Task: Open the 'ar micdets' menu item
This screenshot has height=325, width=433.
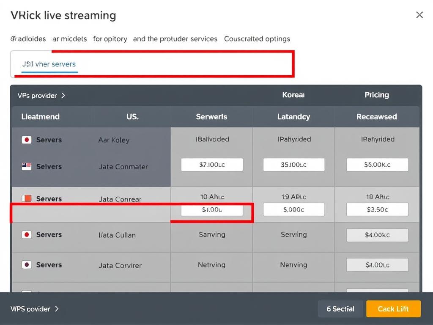Action: tap(70, 39)
